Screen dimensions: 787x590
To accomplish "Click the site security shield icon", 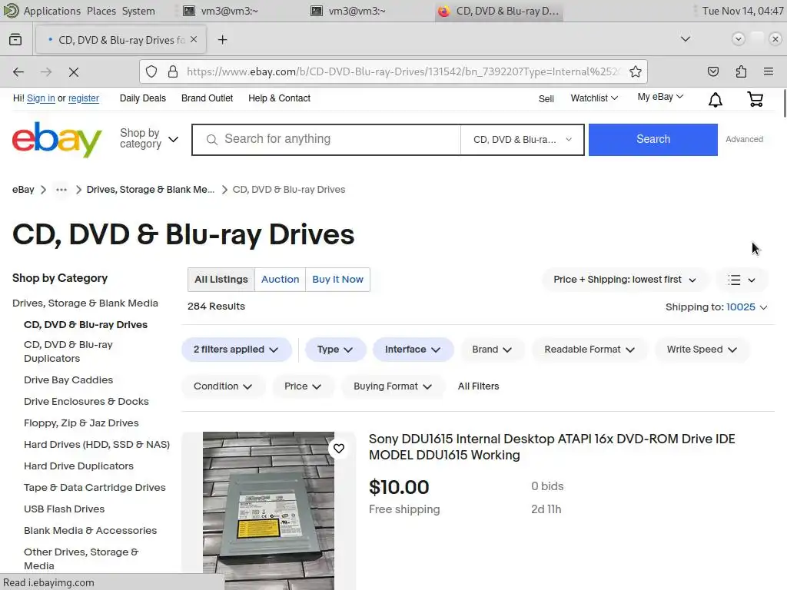I will 151,71.
